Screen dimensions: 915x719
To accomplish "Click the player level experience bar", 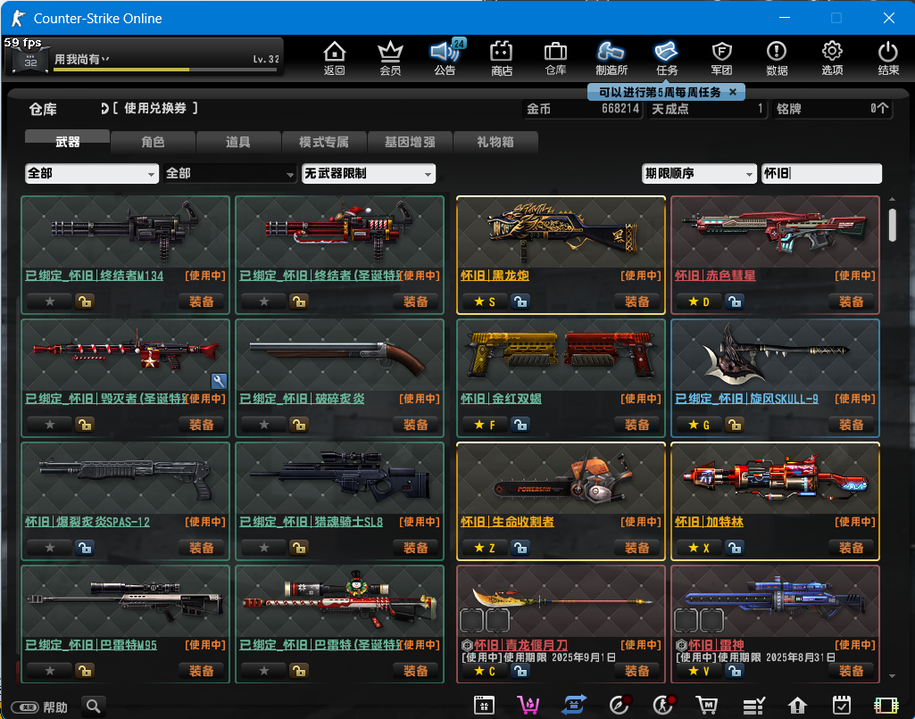I will (x=165, y=70).
